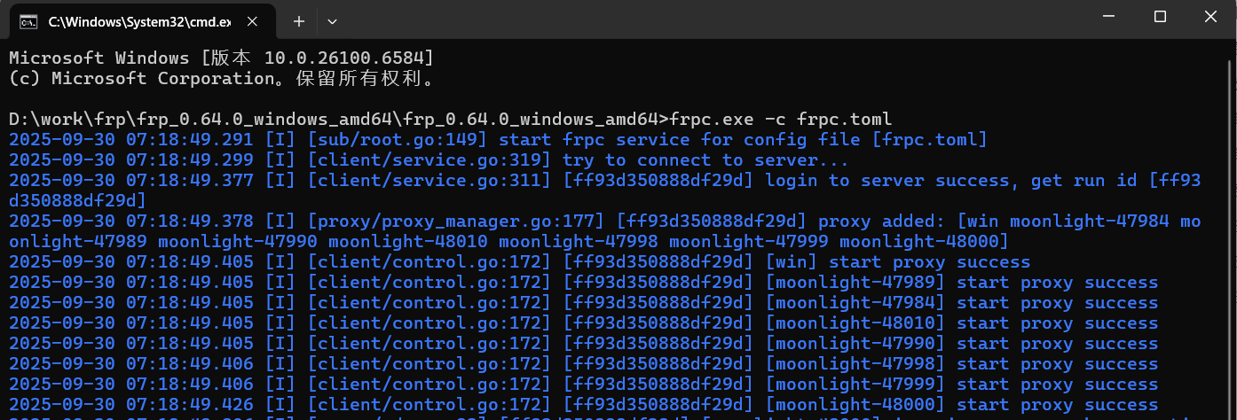1237x420 pixels.
Task: Open a new terminal tab with plus
Action: pyautogui.click(x=299, y=20)
